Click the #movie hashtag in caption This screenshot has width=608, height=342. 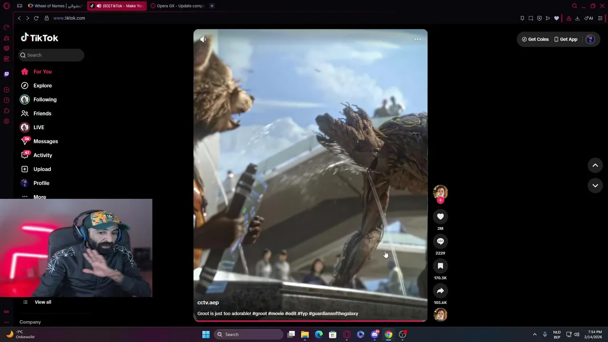(276, 313)
